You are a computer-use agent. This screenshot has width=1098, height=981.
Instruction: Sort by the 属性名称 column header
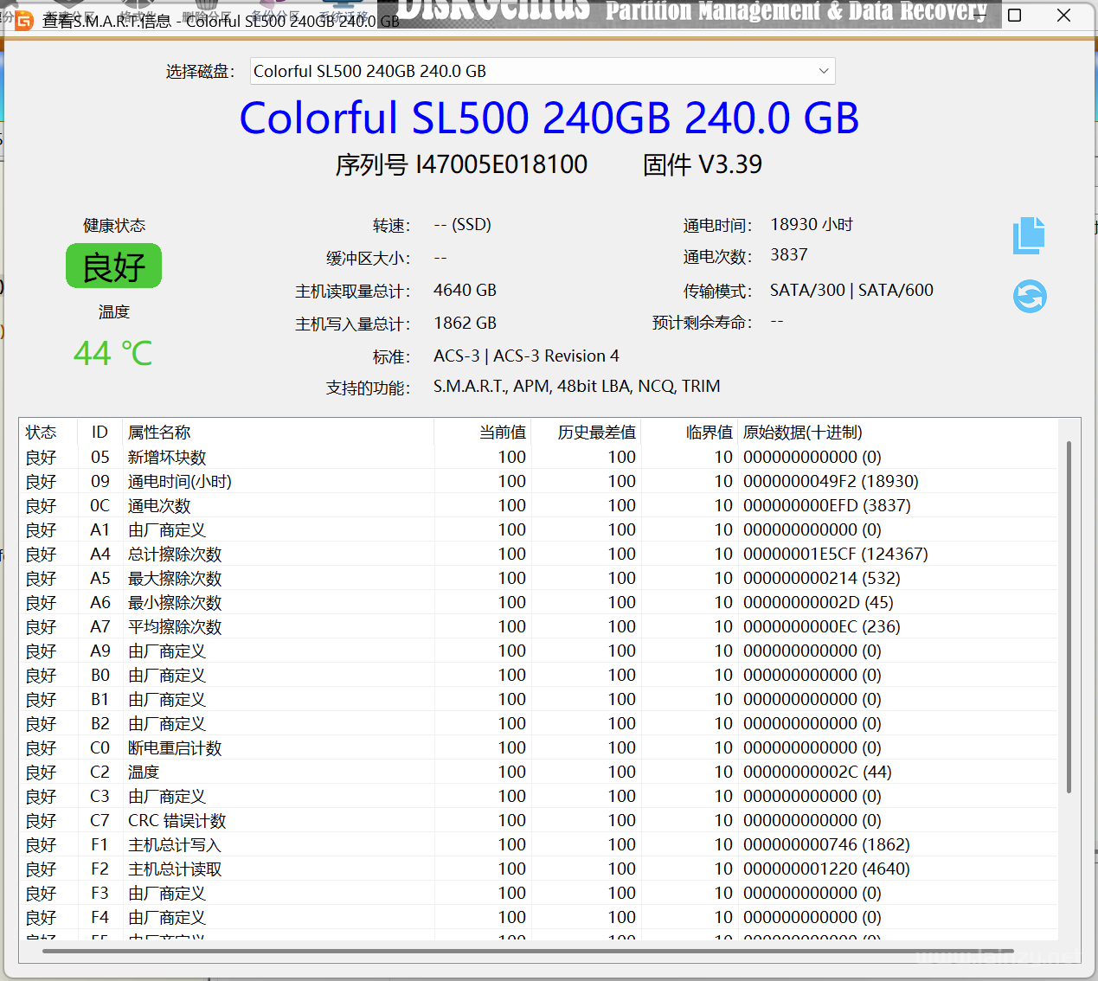coord(159,433)
